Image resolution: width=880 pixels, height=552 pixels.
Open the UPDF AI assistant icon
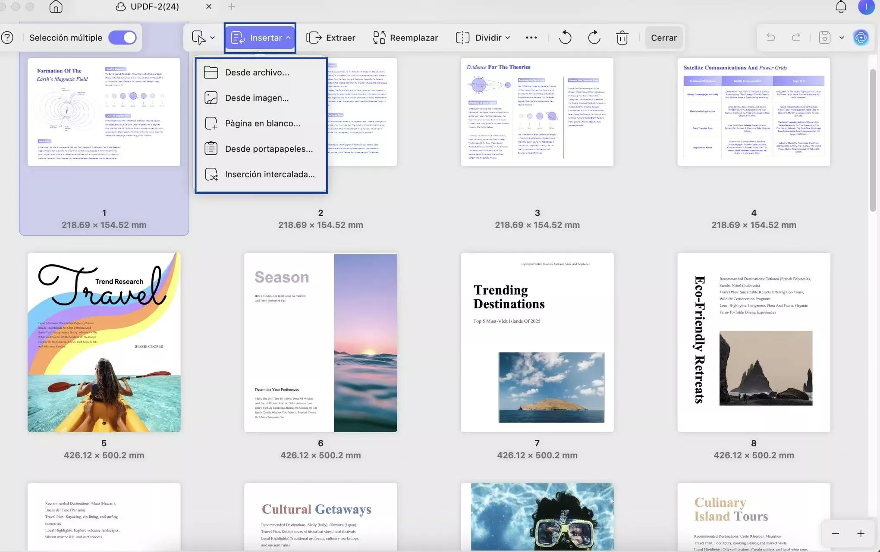tap(861, 38)
